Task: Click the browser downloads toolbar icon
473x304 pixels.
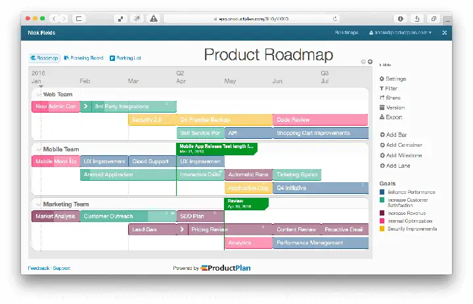Action: coord(400,18)
